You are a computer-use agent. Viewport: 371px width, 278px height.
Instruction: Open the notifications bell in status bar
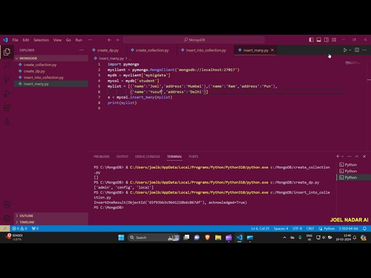365,229
